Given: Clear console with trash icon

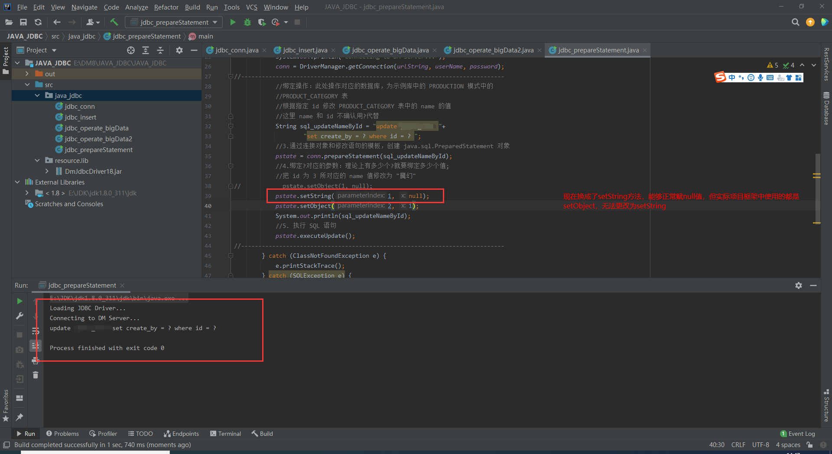Looking at the screenshot, I should point(36,375).
